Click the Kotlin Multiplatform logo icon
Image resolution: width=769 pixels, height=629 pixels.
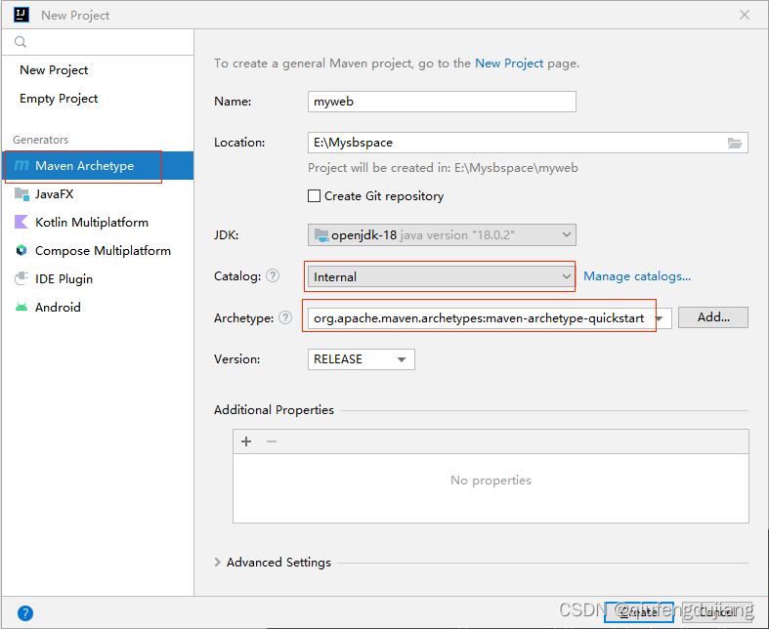point(21,222)
